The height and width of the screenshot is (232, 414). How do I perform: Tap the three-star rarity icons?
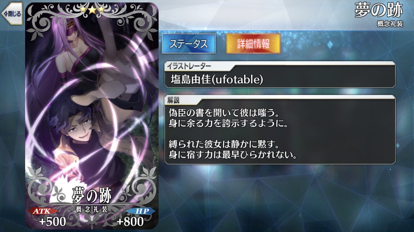pos(92,9)
